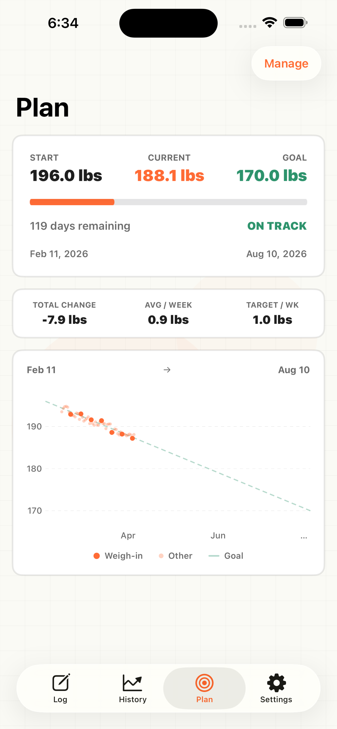337x729 pixels.
Task: Tap the battery status icon
Action: tap(295, 23)
